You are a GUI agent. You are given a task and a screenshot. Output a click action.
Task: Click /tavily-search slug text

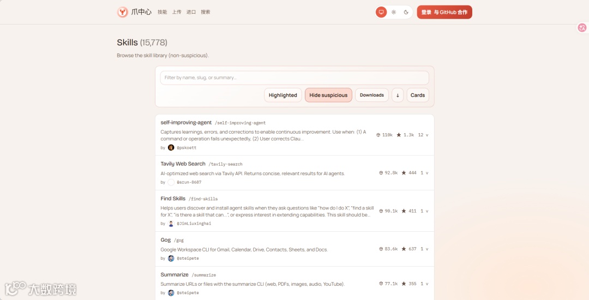[x=225, y=164]
